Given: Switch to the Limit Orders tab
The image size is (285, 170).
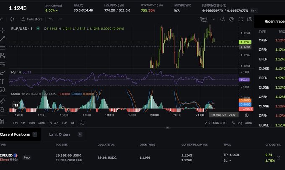Looking at the screenshot, I should pyautogui.click(x=60, y=134).
